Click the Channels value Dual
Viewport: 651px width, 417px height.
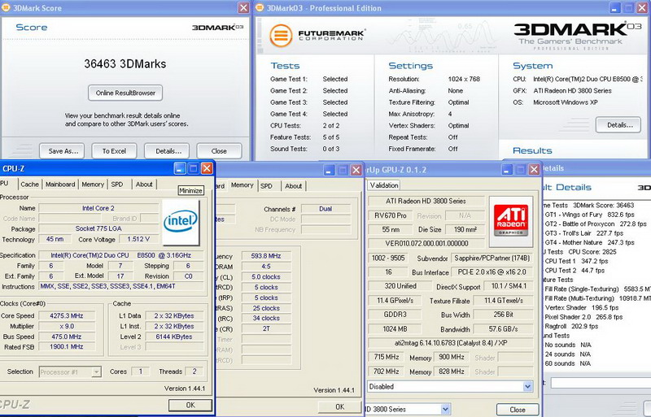point(325,209)
